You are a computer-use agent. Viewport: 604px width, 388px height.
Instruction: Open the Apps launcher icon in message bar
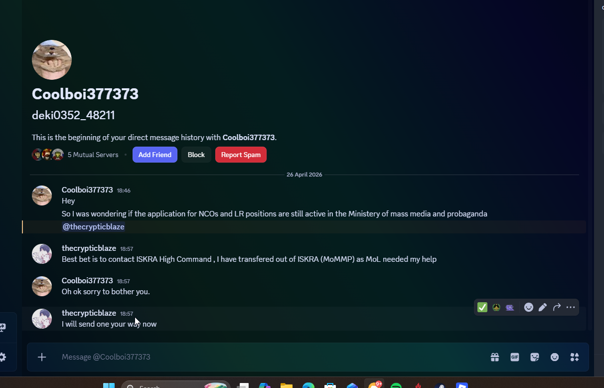pos(575,357)
